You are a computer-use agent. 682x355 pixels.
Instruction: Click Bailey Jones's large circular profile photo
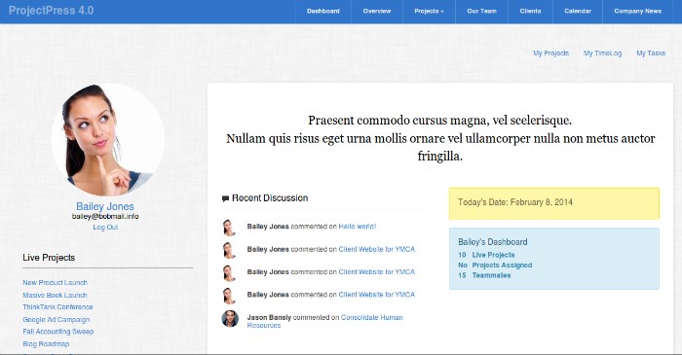108,139
